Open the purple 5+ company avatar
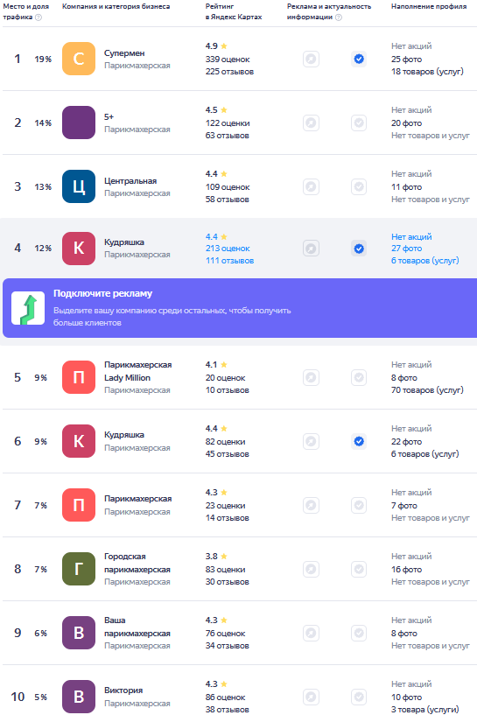 click(79, 123)
